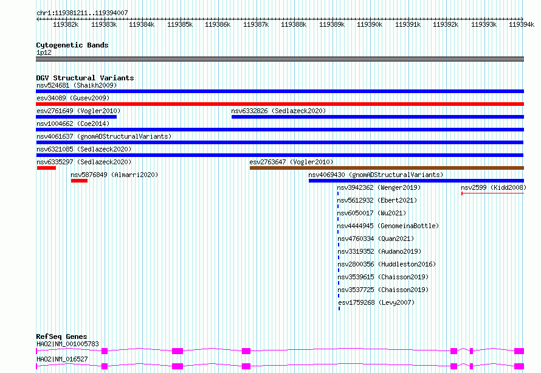Viewport: 541px width, 373px height.
Task: Open esv1759268 (Levy2007) label
Action: (376, 302)
